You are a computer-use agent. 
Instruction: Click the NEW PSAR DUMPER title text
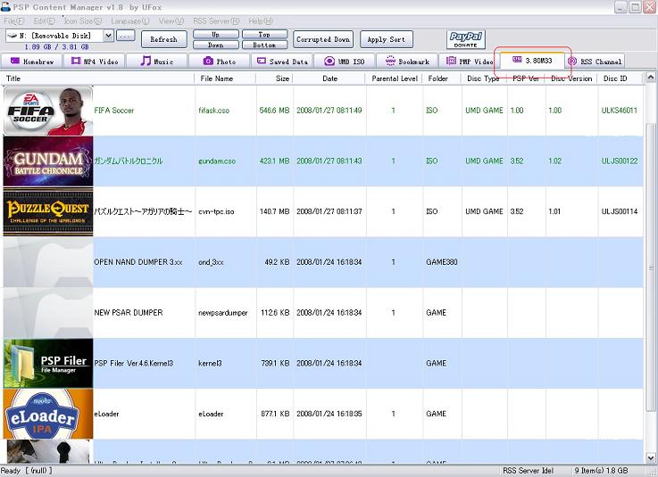(129, 313)
